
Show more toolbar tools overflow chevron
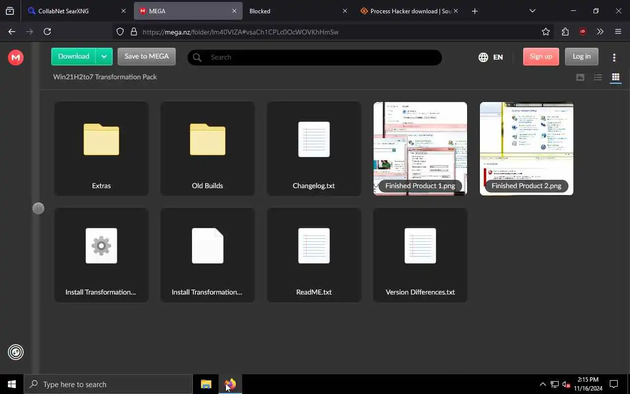(x=600, y=32)
